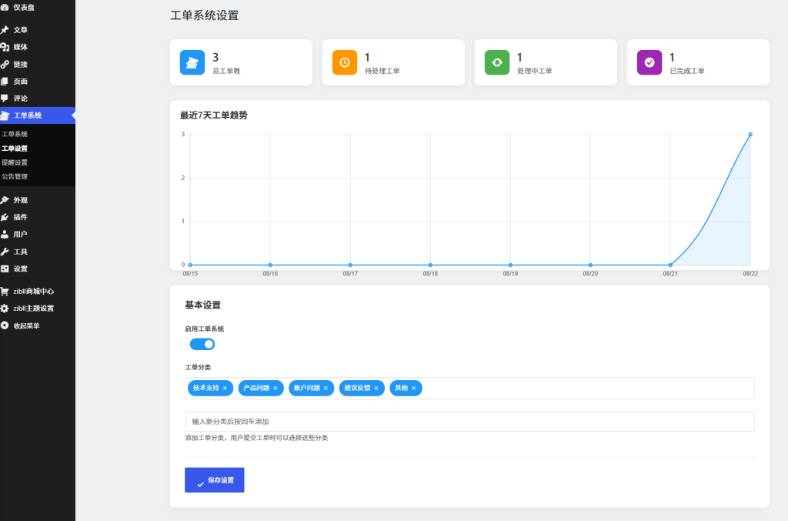Remove the 技术支持 category tag
The image size is (788, 521).
point(225,389)
